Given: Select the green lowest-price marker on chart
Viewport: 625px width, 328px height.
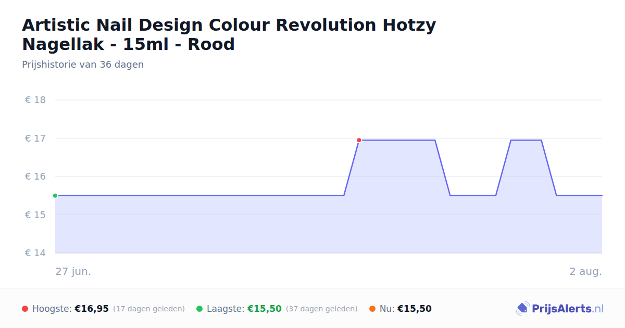Looking at the screenshot, I should coord(55,196).
